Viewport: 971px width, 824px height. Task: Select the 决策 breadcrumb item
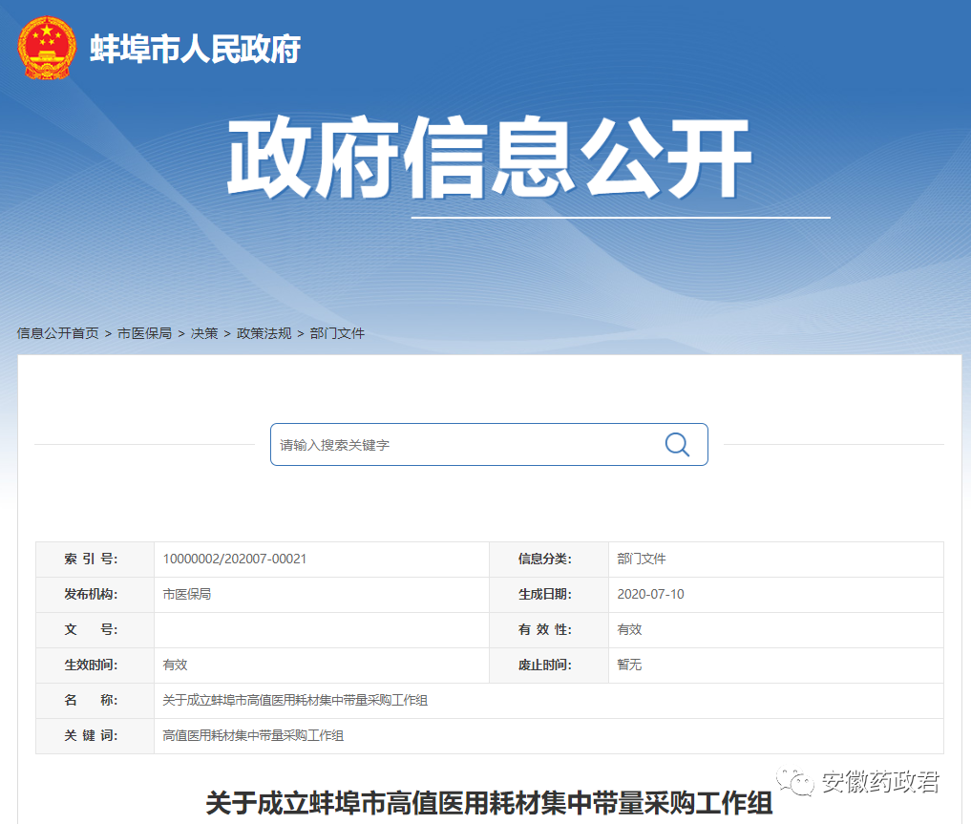point(204,333)
